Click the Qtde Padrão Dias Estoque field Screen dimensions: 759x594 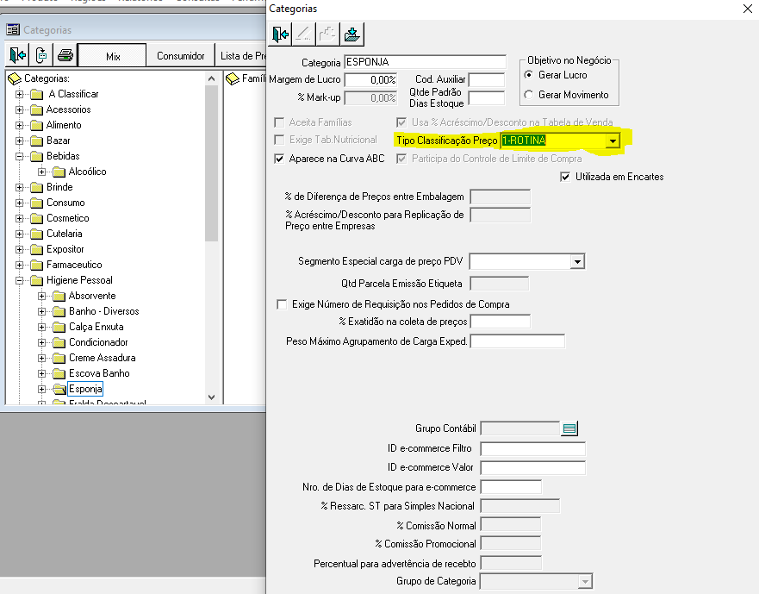[x=487, y=98]
